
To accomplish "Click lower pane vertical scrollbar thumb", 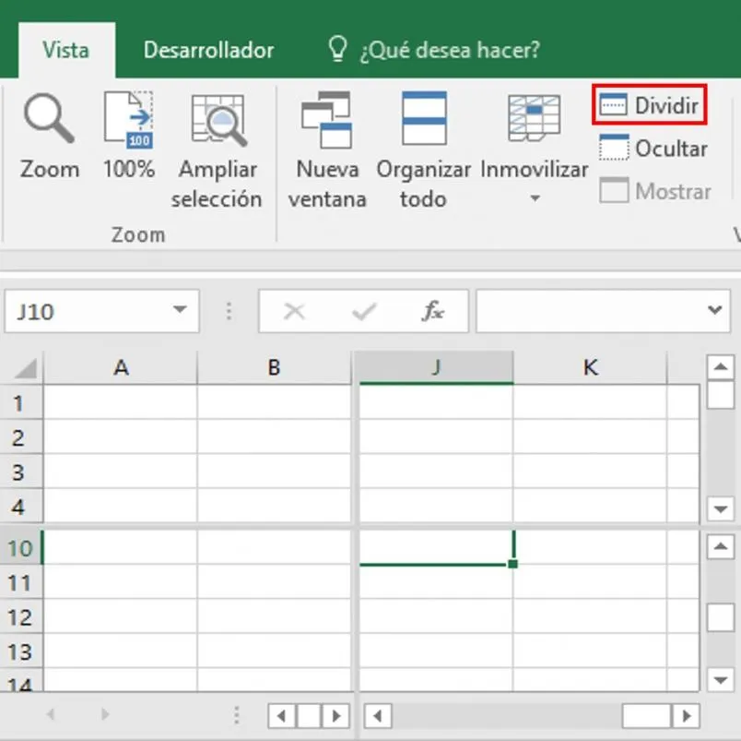I will 721,617.
